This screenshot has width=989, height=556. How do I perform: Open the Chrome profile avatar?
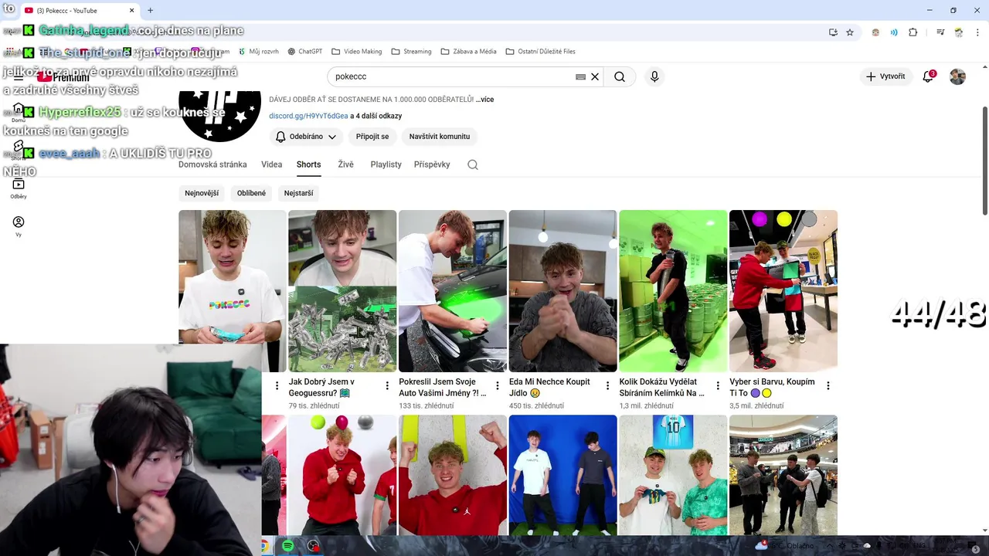959,32
